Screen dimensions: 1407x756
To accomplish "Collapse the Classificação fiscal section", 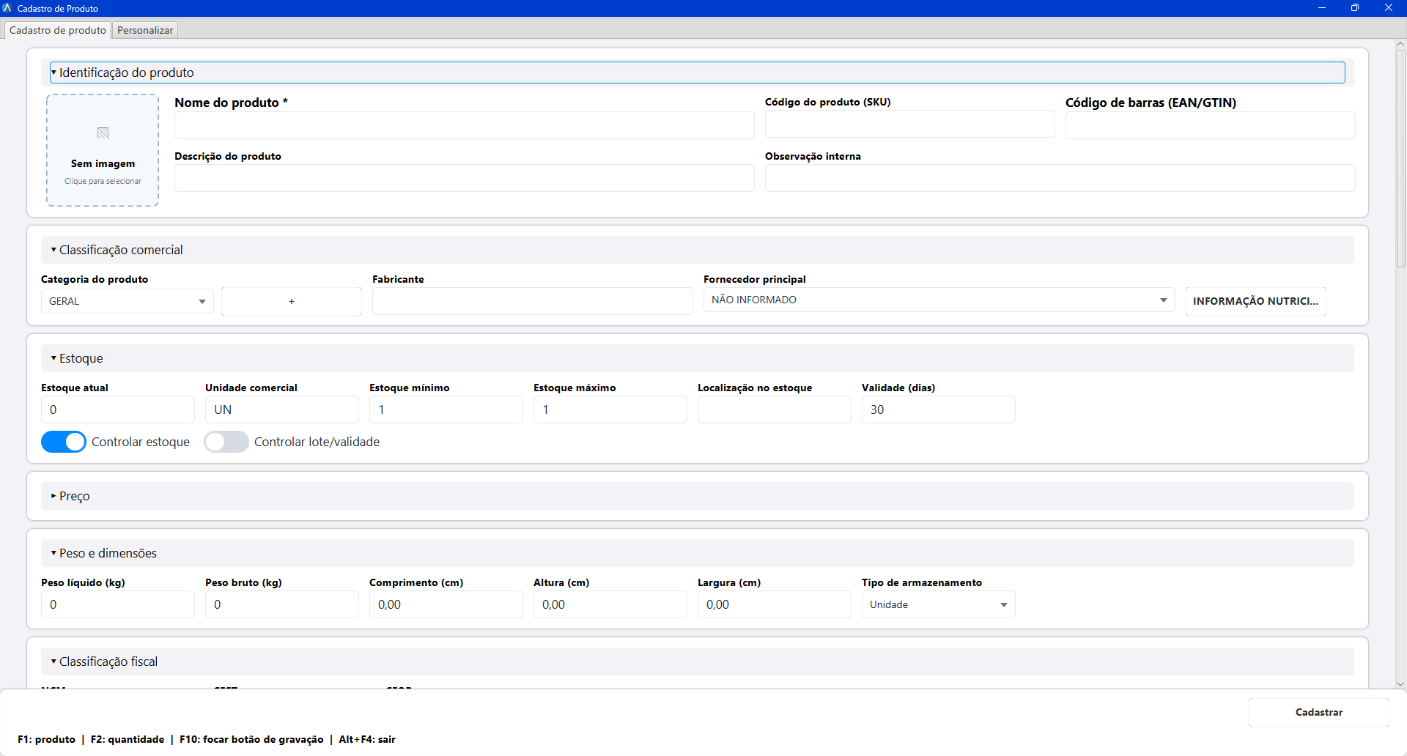I will pyautogui.click(x=698, y=661).
